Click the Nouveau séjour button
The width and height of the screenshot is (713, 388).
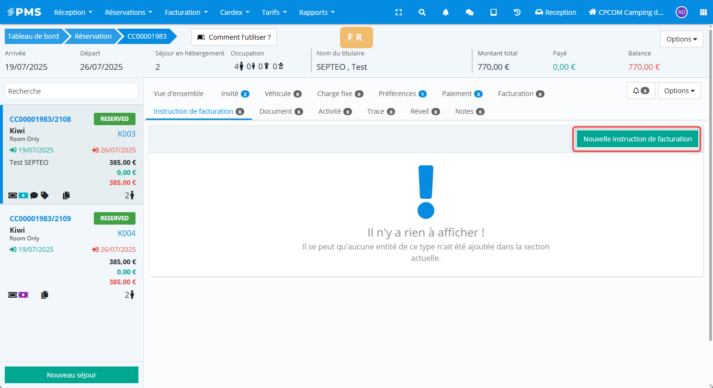point(71,375)
